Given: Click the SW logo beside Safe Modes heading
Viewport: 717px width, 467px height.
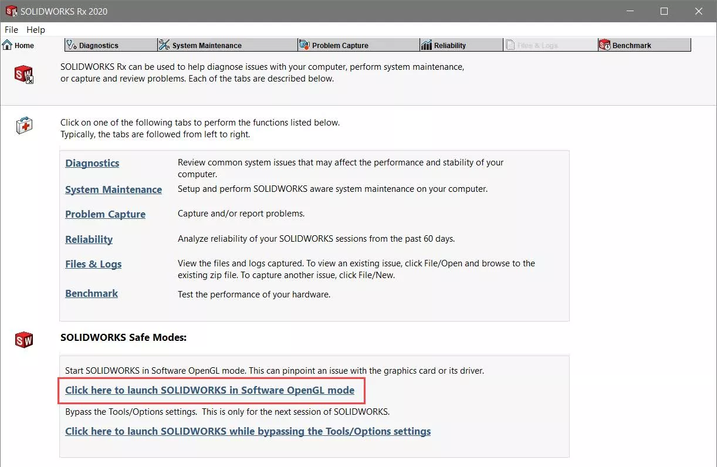Looking at the screenshot, I should tap(24, 340).
